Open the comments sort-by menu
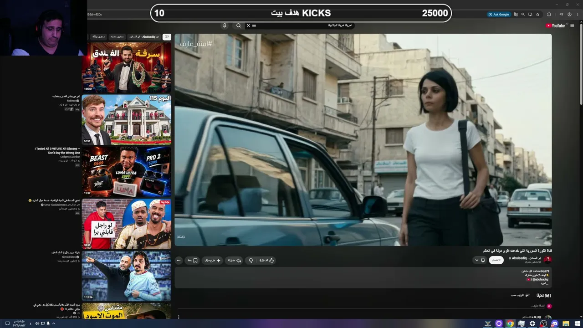This screenshot has height=328, width=583. click(x=520, y=295)
